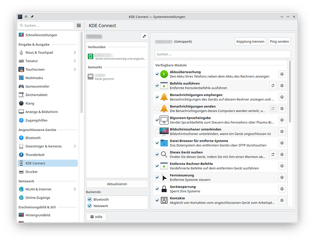Select Drucker in the sidebar

click(48, 172)
